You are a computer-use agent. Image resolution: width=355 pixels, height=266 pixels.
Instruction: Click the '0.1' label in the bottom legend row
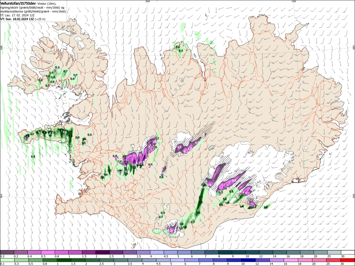tap(2, 264)
